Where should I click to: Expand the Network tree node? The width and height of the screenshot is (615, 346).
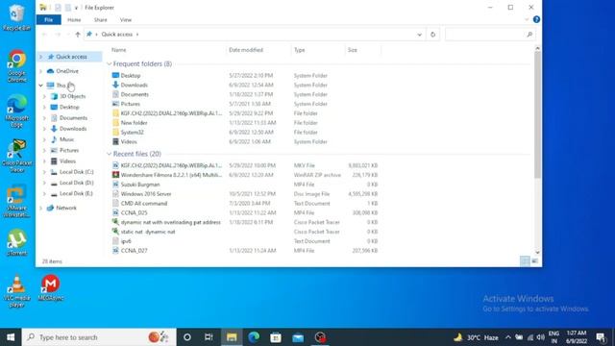click(x=40, y=208)
